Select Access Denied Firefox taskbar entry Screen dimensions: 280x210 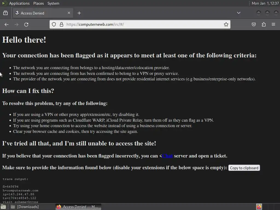coord(78,207)
